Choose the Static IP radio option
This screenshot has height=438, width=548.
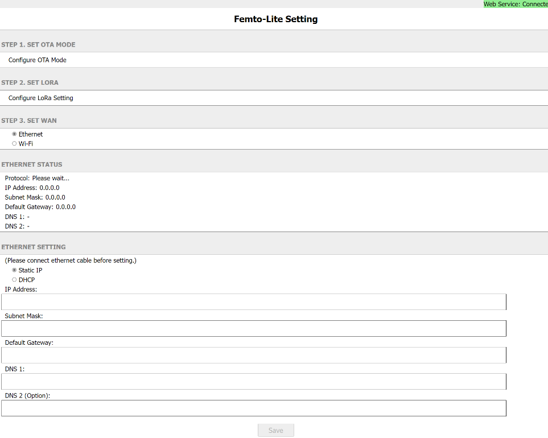(x=14, y=270)
